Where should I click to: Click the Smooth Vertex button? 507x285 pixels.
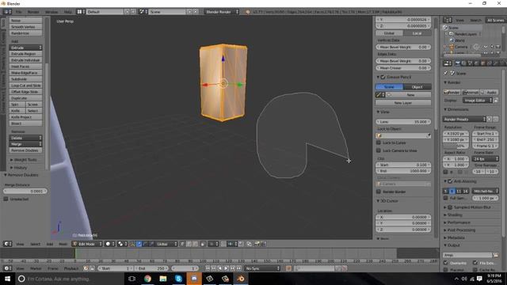point(26,27)
